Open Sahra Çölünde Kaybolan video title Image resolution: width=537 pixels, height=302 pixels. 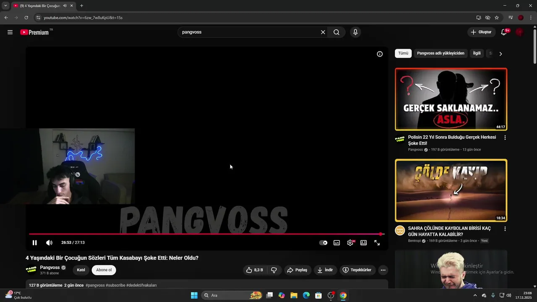click(x=449, y=232)
